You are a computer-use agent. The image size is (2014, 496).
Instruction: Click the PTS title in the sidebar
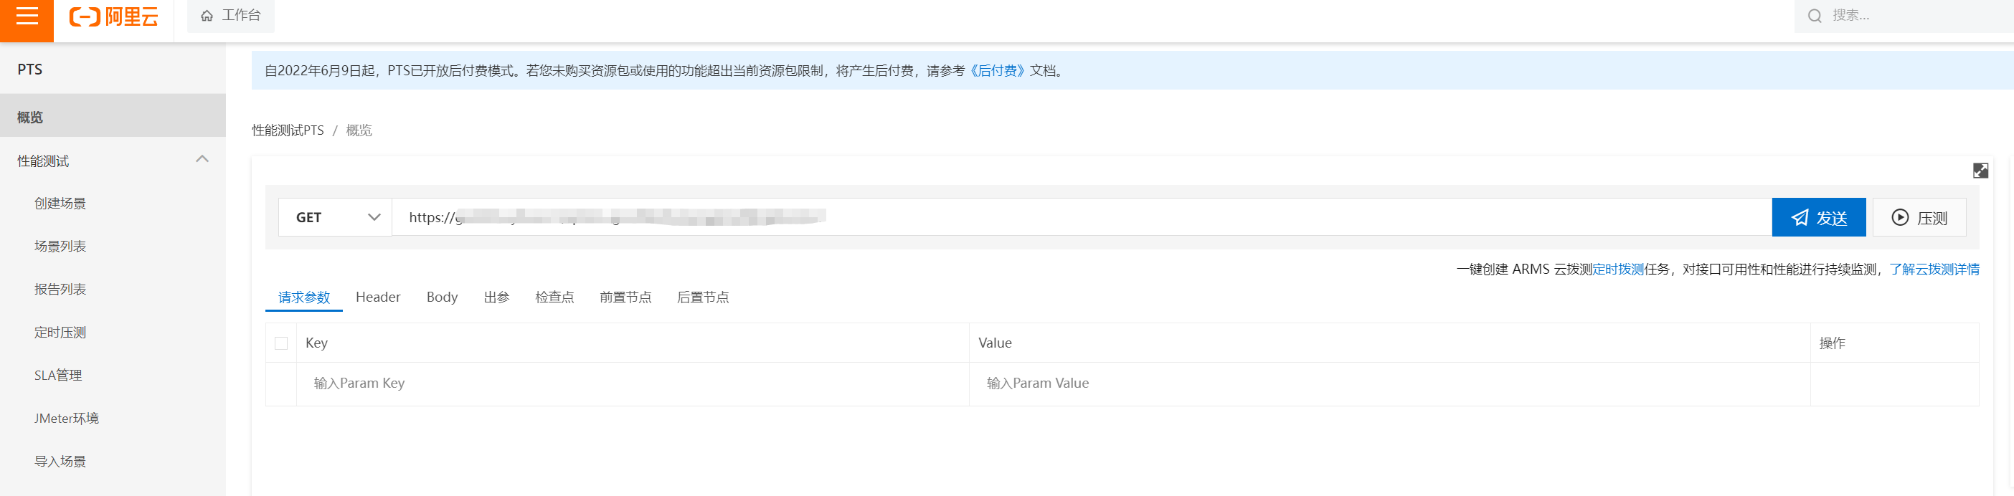(x=29, y=69)
